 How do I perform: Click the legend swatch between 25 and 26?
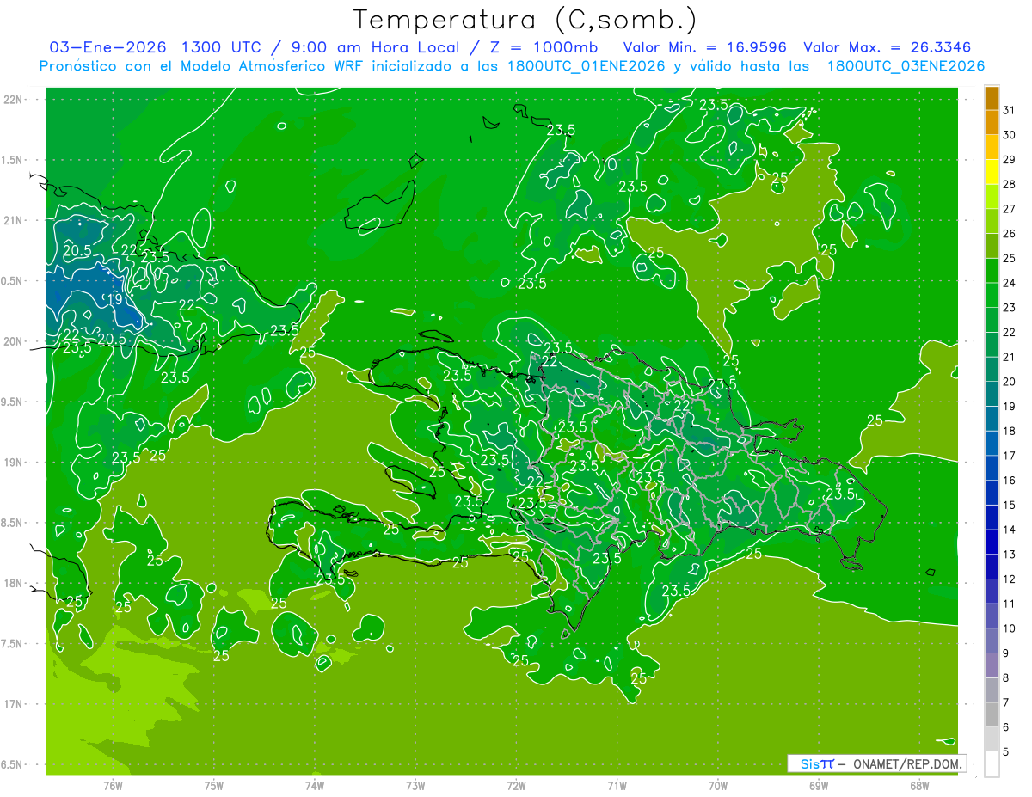coord(992,245)
